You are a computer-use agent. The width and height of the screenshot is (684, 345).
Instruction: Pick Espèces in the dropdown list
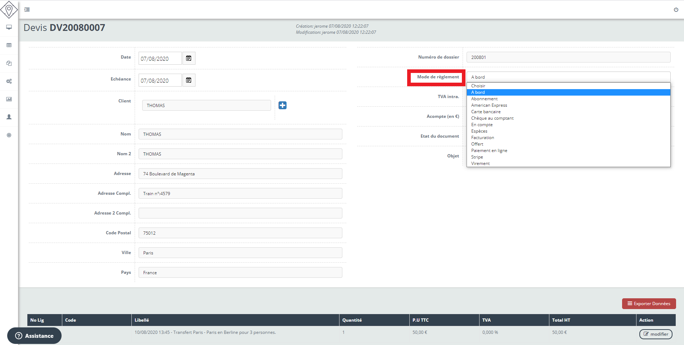[x=479, y=131]
